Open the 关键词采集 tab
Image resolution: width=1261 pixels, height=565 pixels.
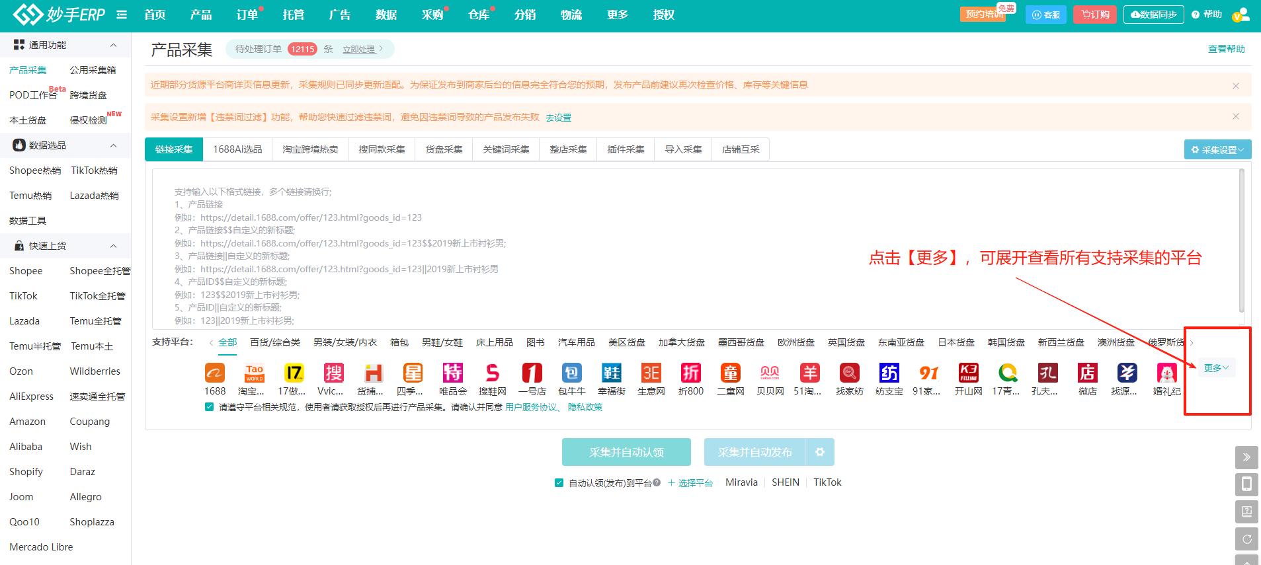pyautogui.click(x=506, y=150)
